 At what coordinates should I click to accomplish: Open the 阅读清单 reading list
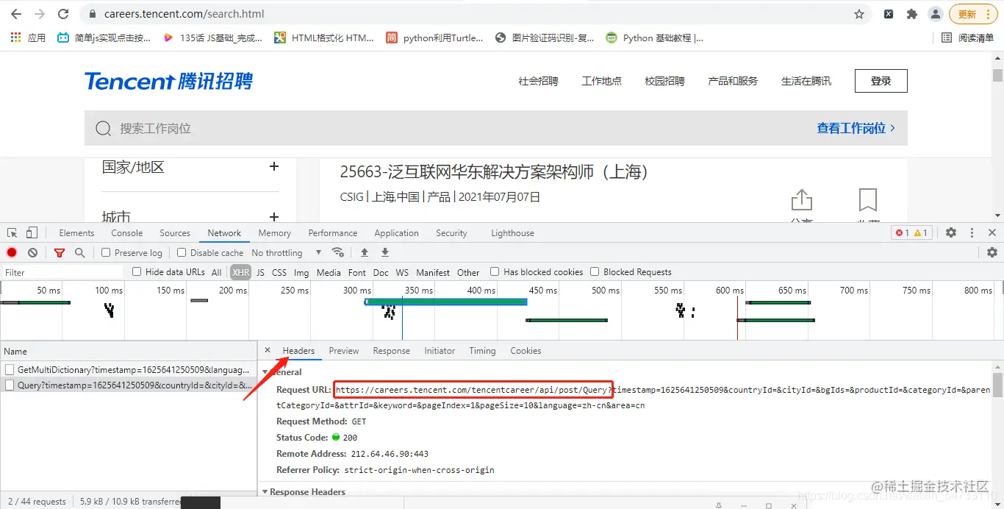[967, 38]
